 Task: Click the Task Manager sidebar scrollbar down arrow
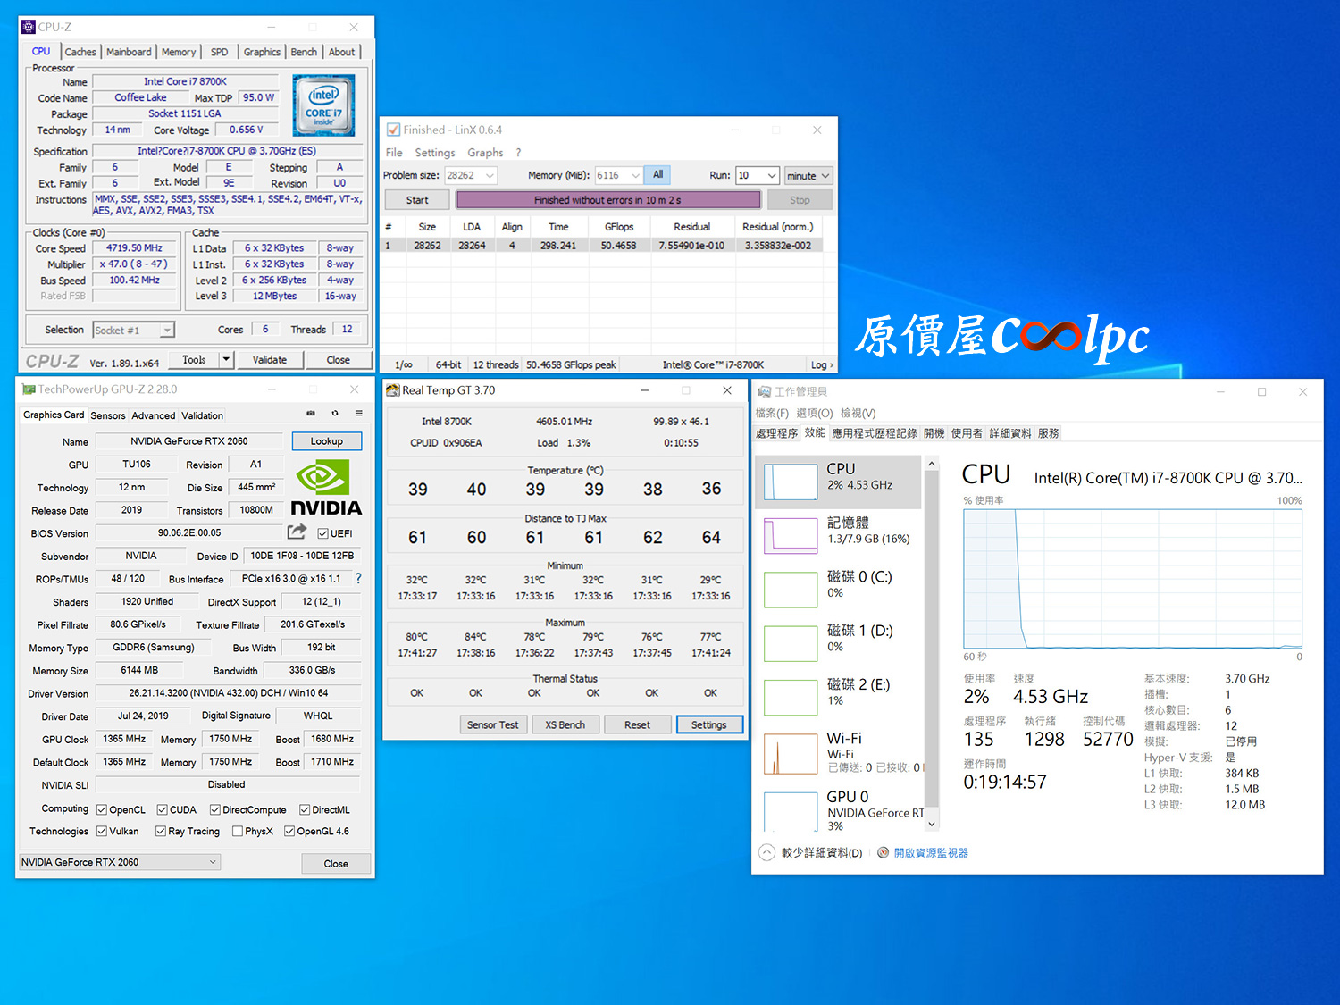(x=932, y=824)
